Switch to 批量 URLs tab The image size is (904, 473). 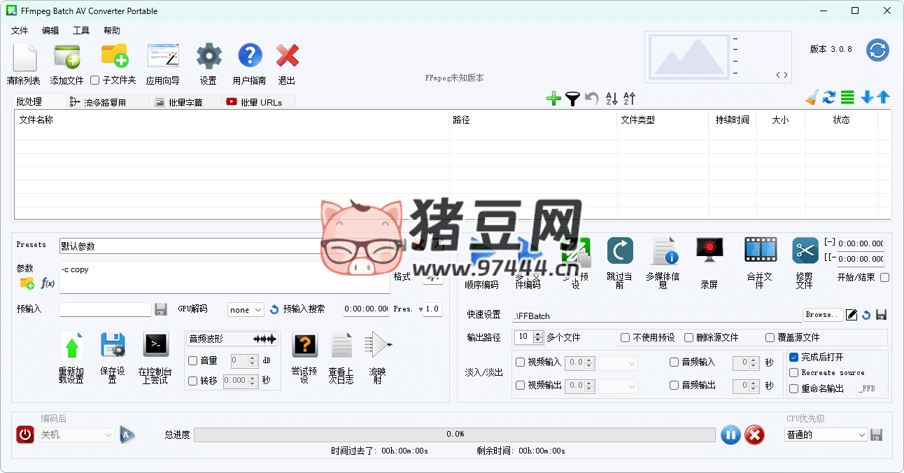coord(257,102)
